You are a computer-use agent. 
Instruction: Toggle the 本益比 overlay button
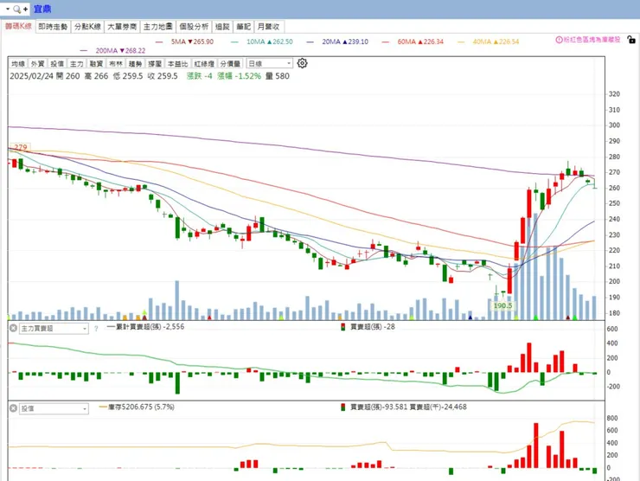click(x=177, y=64)
